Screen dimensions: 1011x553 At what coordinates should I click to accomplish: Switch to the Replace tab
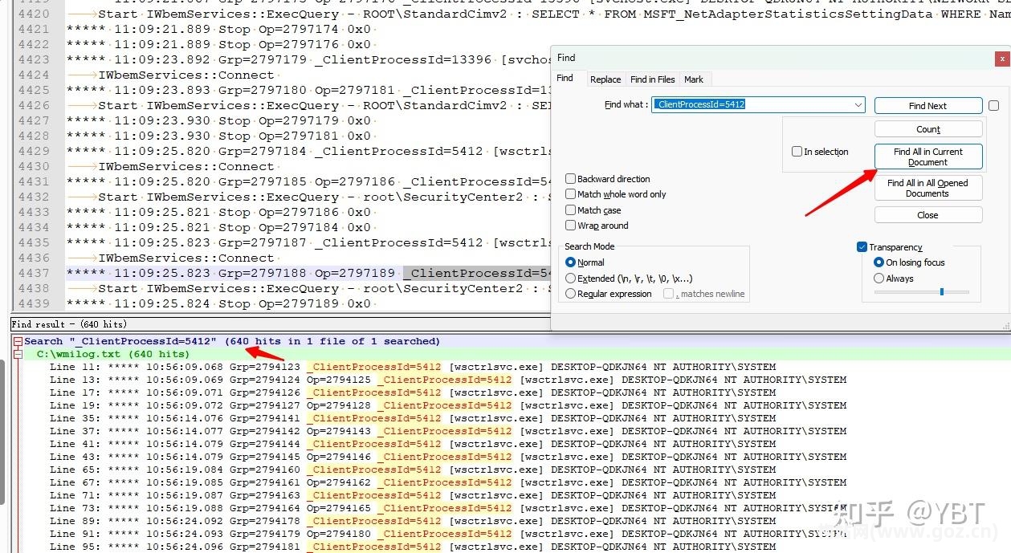point(605,79)
